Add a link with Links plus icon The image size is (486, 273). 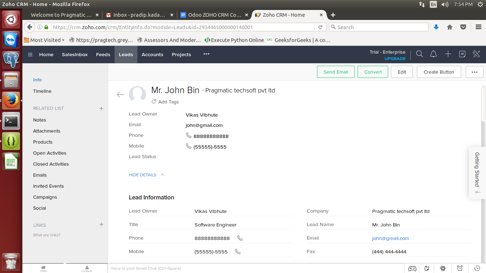[101, 224]
